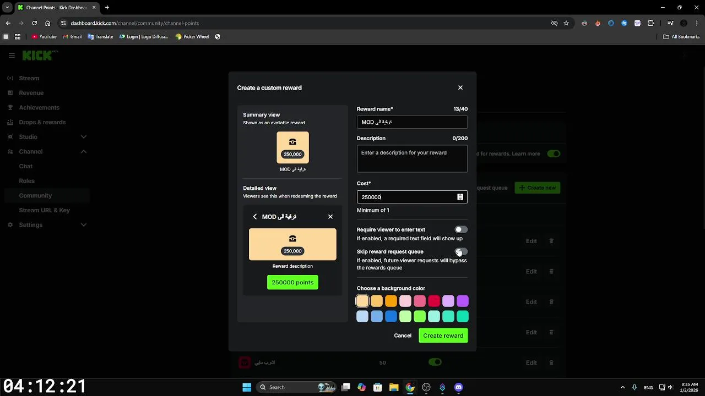The height and width of the screenshot is (396, 705).
Task: Open a new browser tab with the plus button
Action: point(107,8)
